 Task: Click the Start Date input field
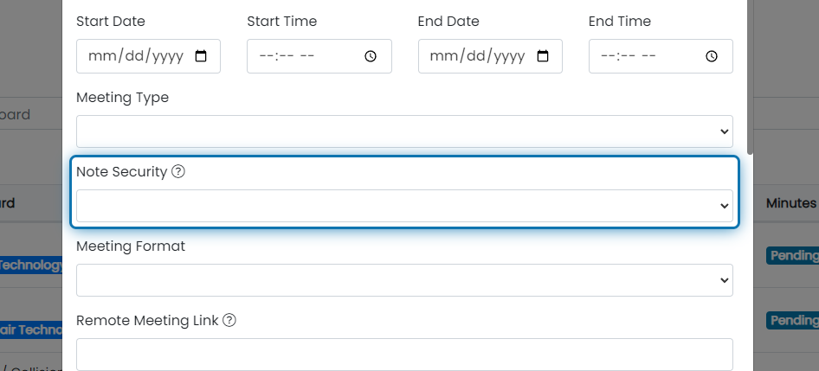(148, 56)
